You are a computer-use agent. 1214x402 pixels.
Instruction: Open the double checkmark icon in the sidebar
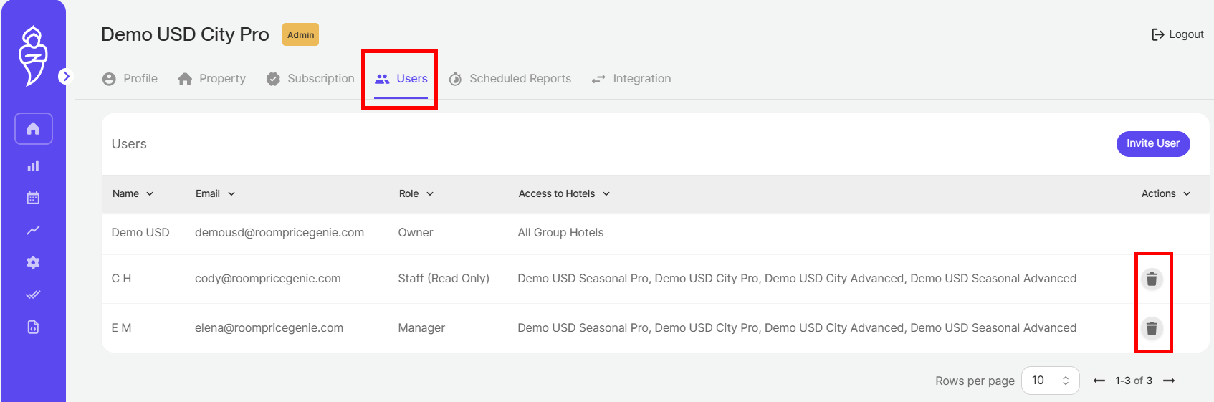point(33,295)
